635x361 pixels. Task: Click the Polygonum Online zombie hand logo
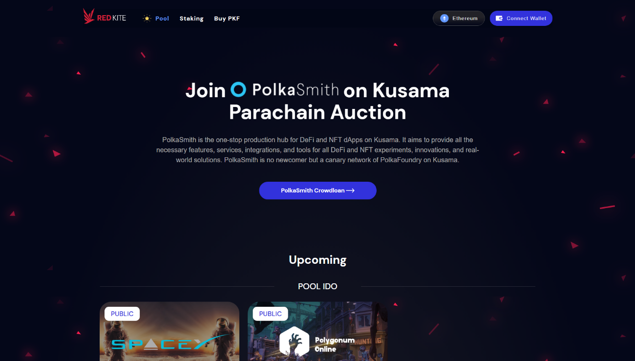pos(294,341)
